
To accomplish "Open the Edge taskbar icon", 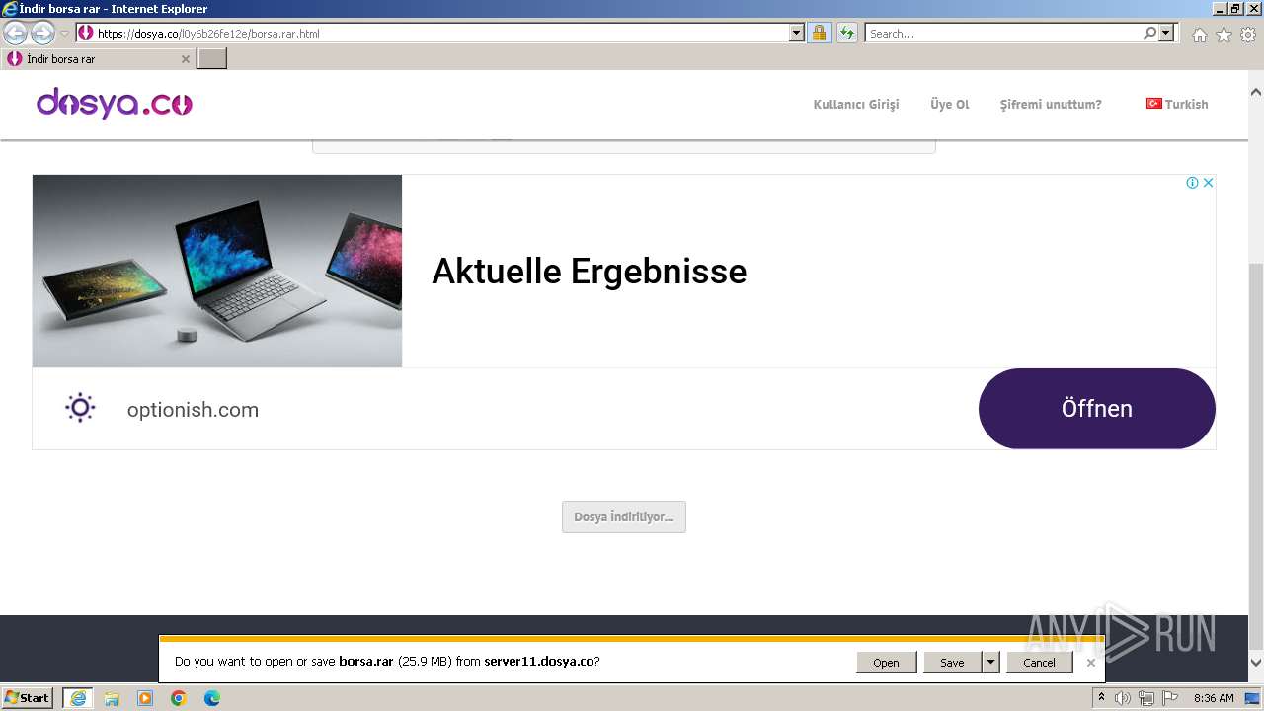I will point(212,698).
